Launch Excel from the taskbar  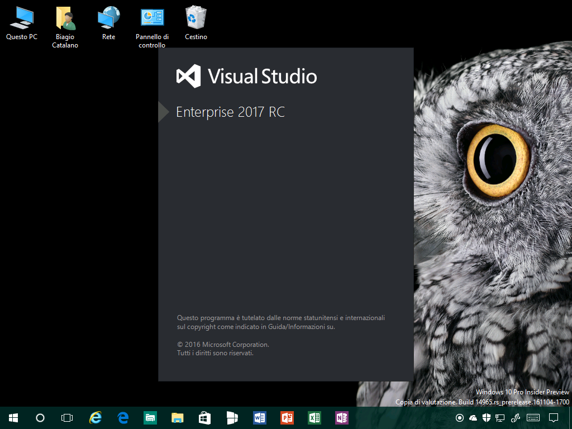click(x=314, y=418)
